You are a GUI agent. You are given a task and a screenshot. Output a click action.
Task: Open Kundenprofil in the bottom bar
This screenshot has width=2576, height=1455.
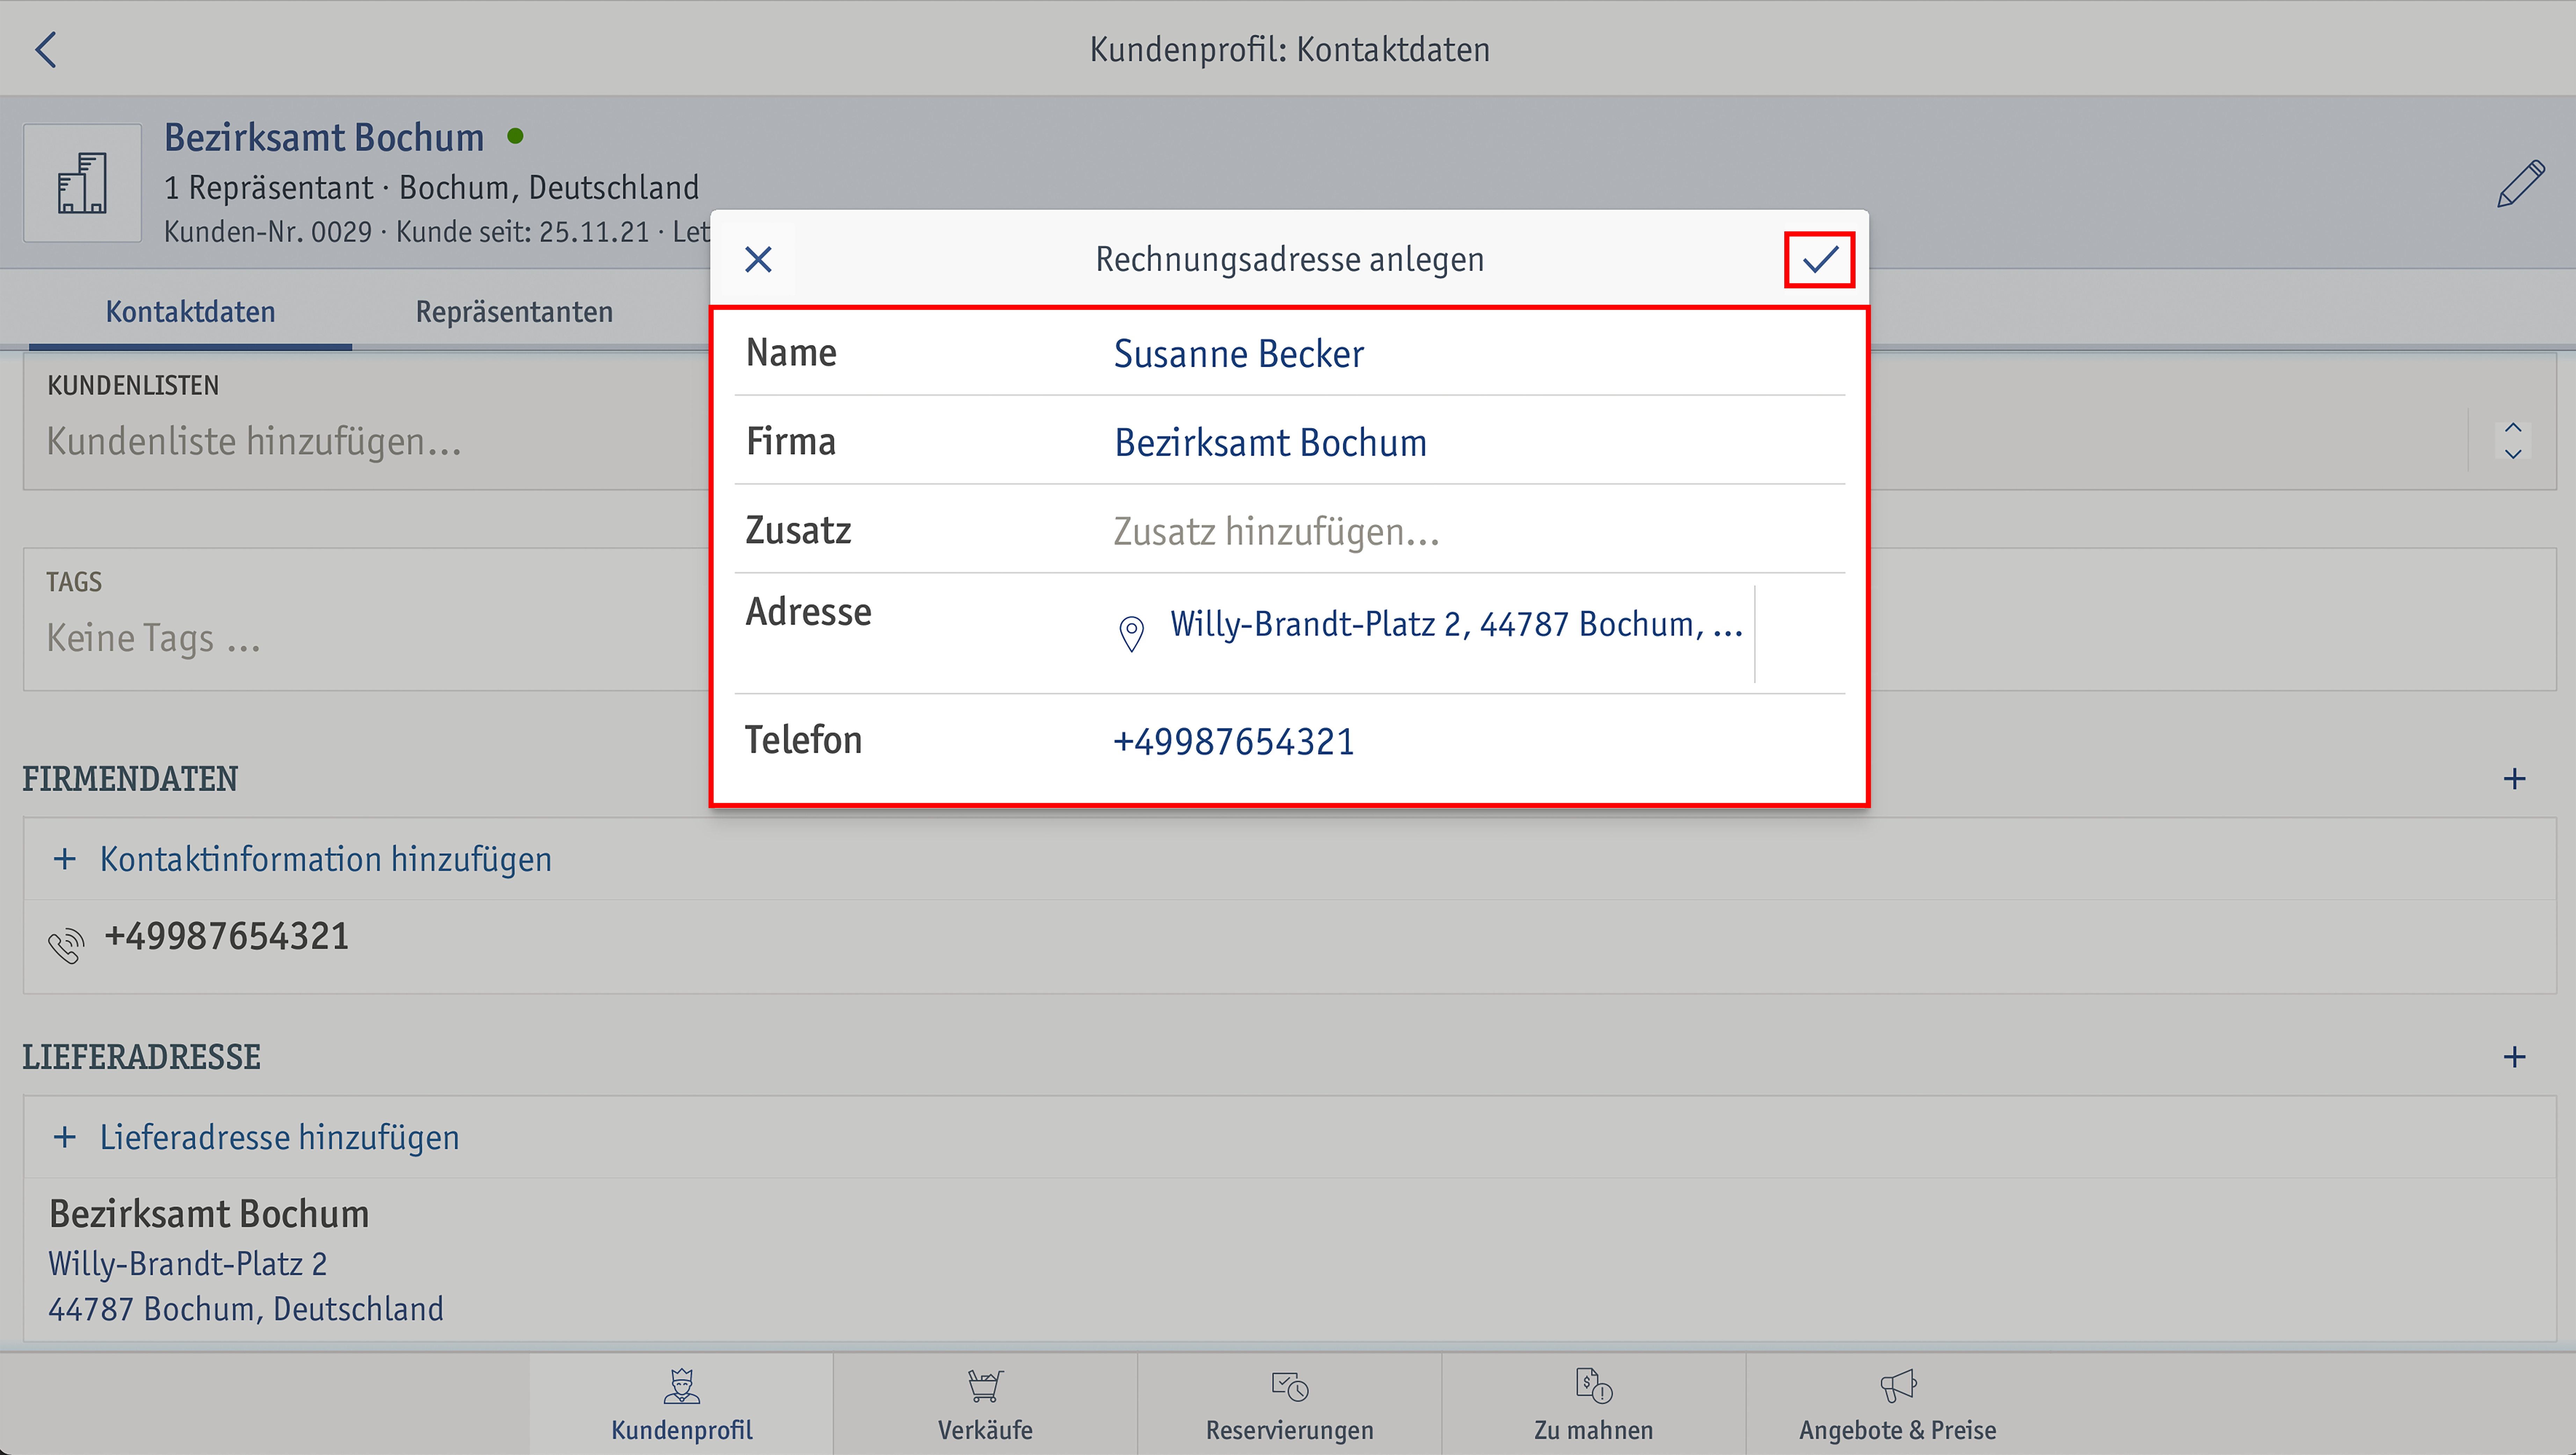(681, 1404)
